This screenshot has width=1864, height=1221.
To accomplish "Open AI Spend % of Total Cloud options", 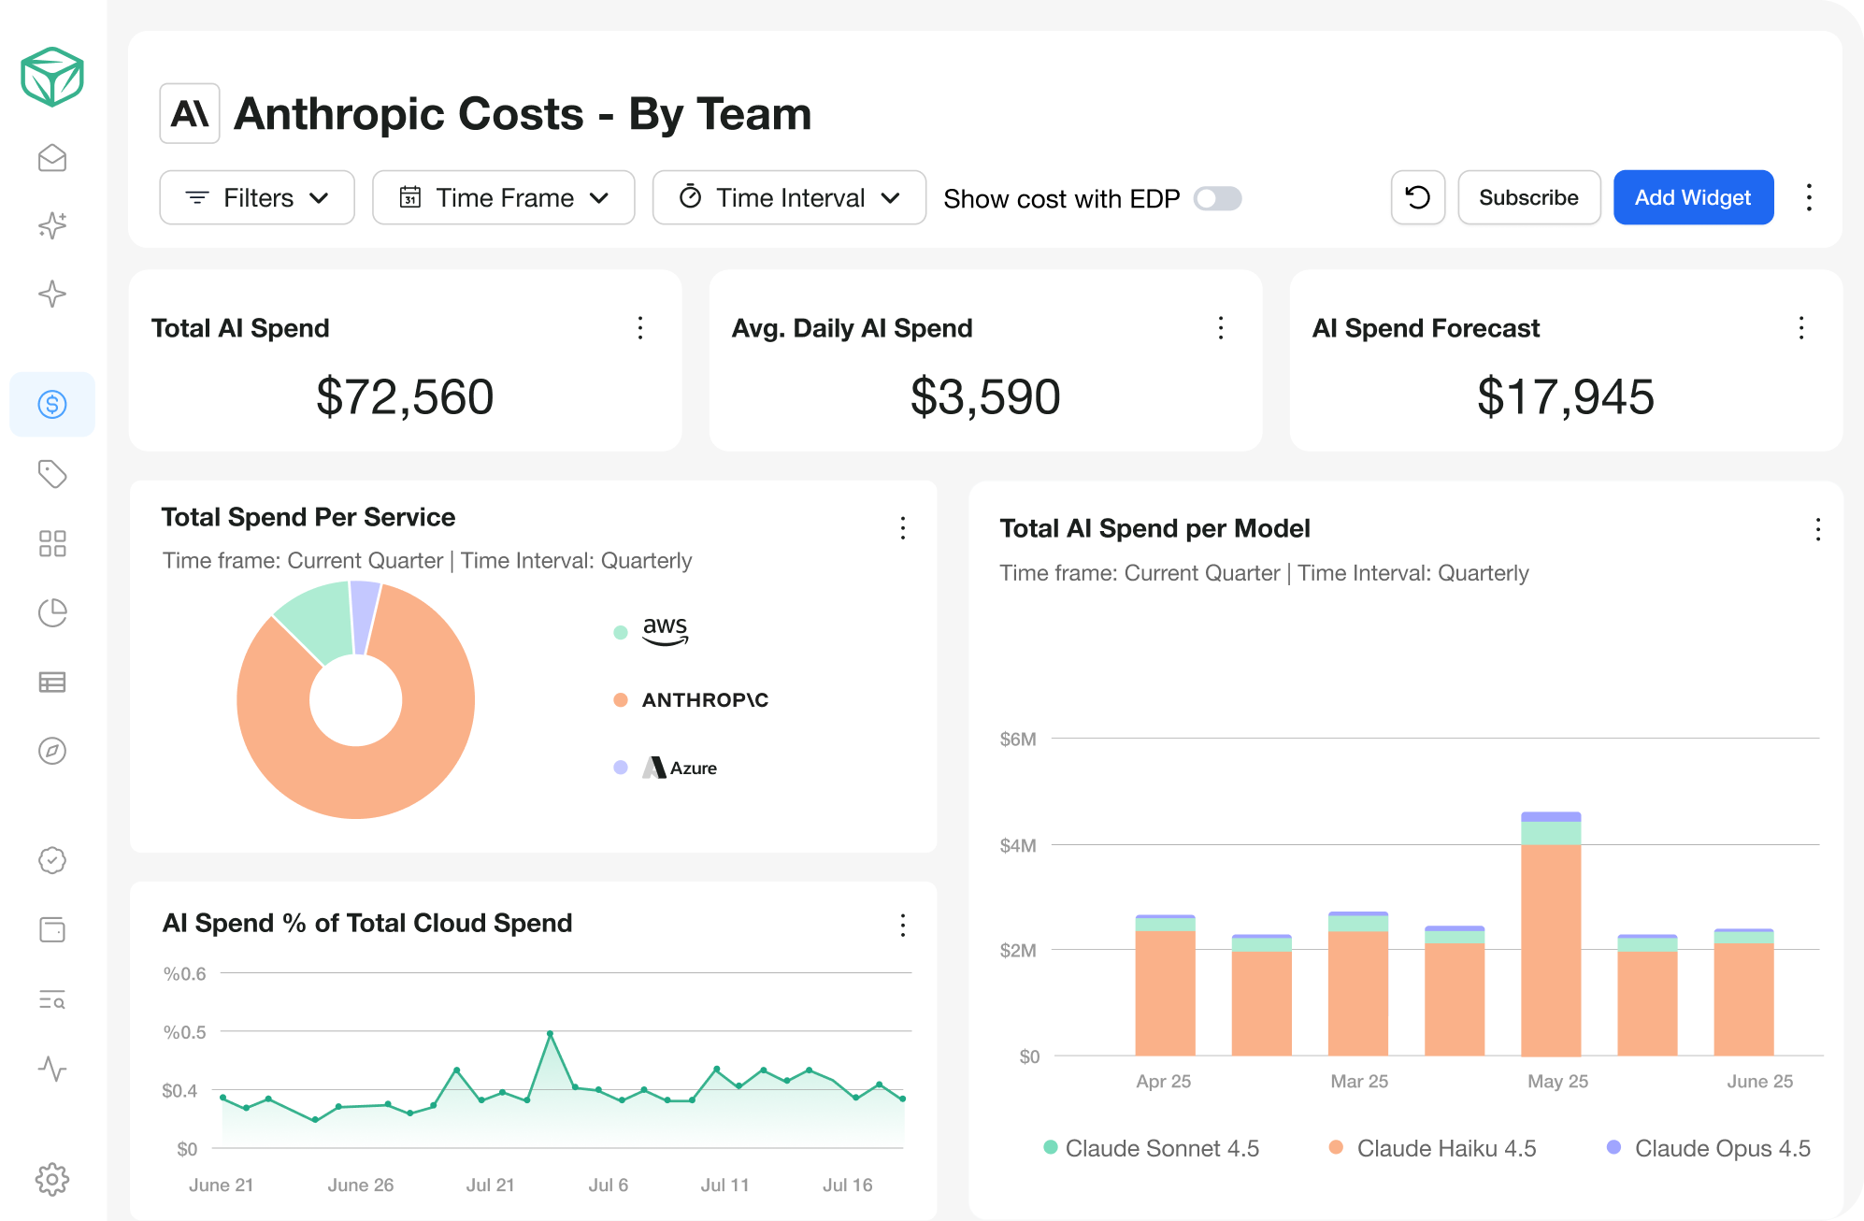I will pos(903,925).
